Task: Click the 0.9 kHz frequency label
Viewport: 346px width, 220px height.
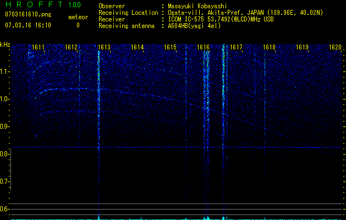Action: pos(4,127)
